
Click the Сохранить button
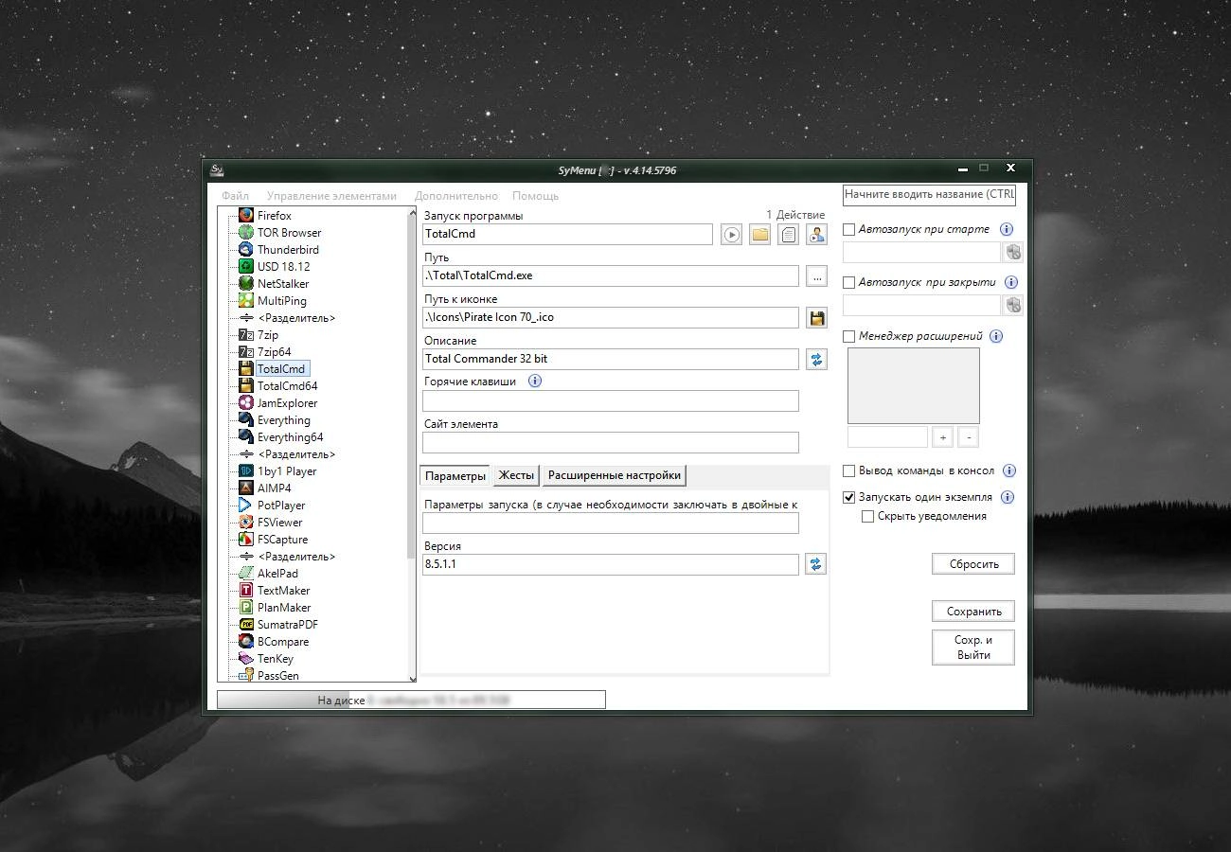973,612
